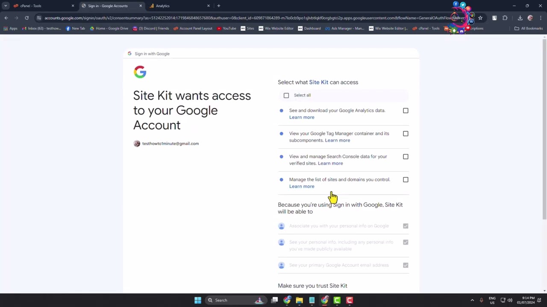Switch to the cPanel - Tools tab
Screen dimensions: 547x307
(x=44, y=6)
